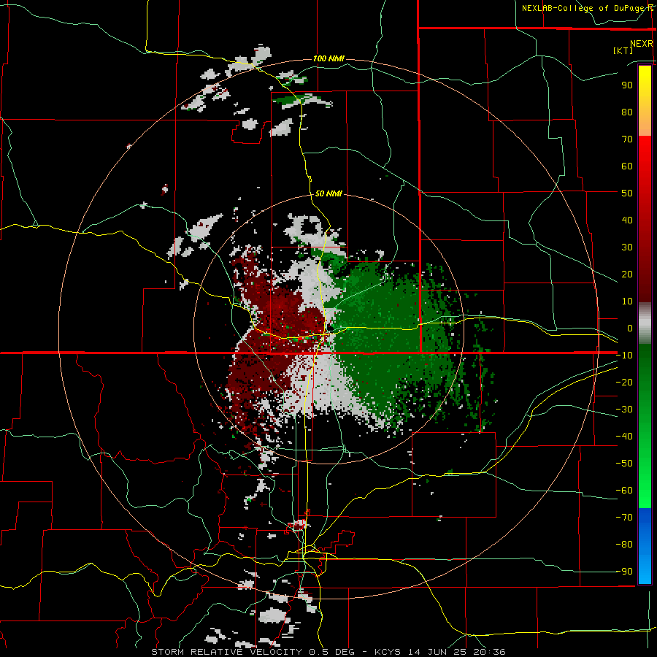Click the KCYS station identifier in the caption
657x657 pixels.
[388, 652]
